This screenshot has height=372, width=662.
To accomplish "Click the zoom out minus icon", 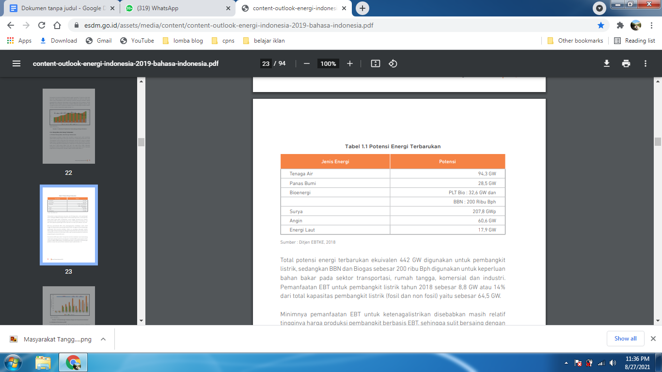I will pyautogui.click(x=306, y=63).
